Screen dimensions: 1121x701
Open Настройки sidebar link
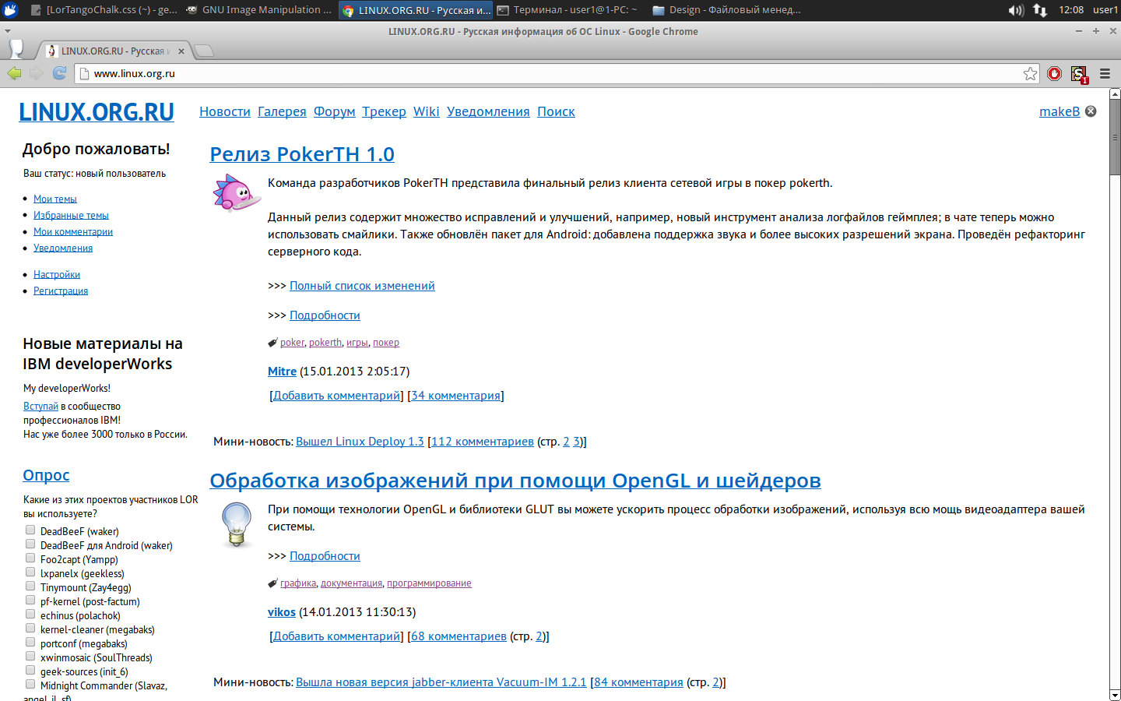(x=57, y=274)
